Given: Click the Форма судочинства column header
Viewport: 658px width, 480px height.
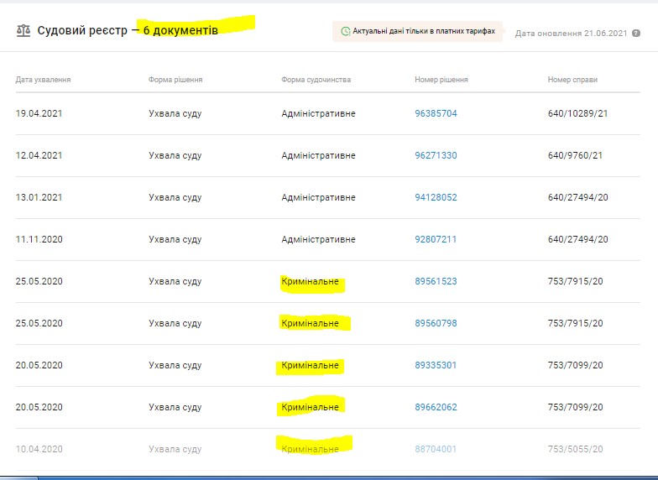Looking at the screenshot, I should click(x=316, y=80).
